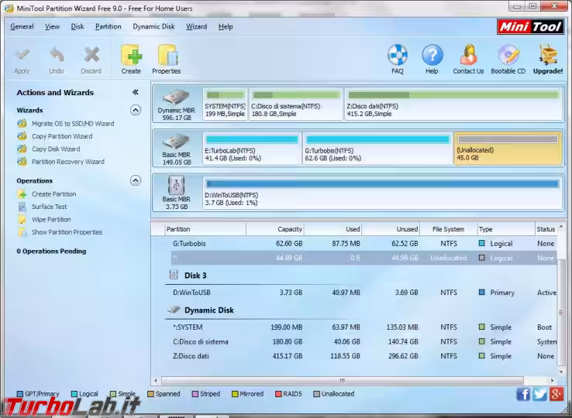
Task: Open the Google Plus social icon
Action: point(556,394)
